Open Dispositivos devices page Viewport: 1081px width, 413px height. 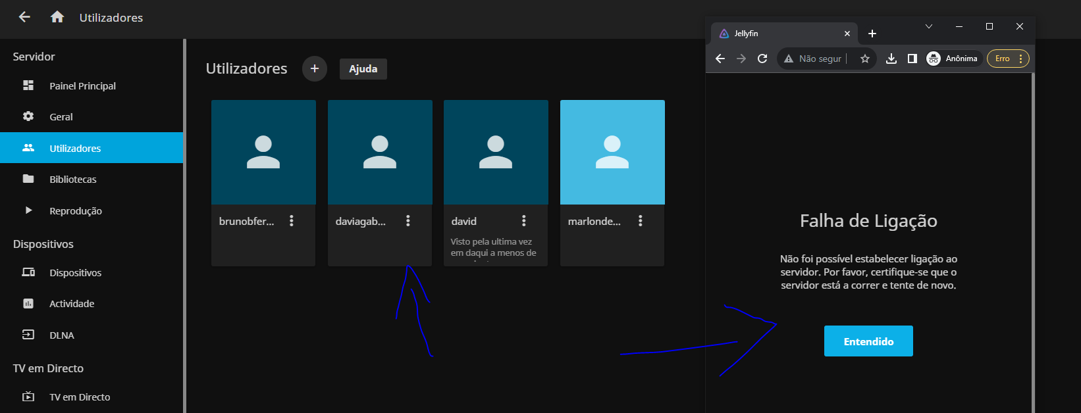75,273
